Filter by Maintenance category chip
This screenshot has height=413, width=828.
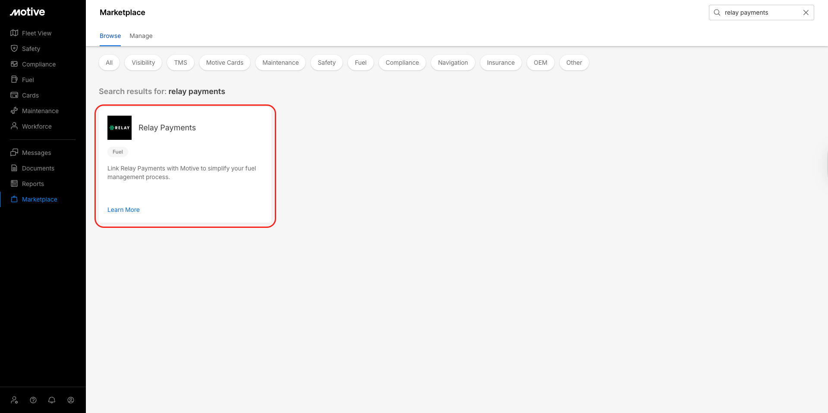pyautogui.click(x=280, y=63)
